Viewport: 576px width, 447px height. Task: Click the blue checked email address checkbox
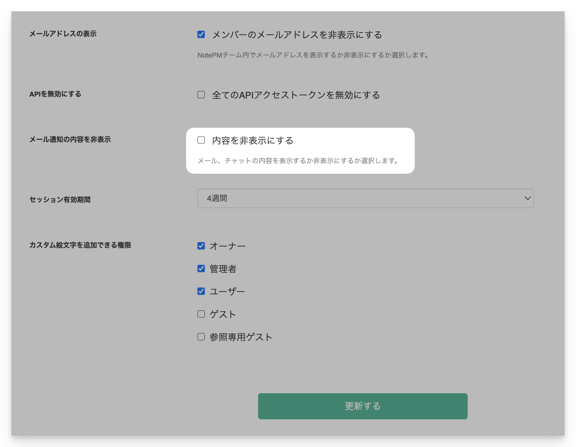click(201, 34)
